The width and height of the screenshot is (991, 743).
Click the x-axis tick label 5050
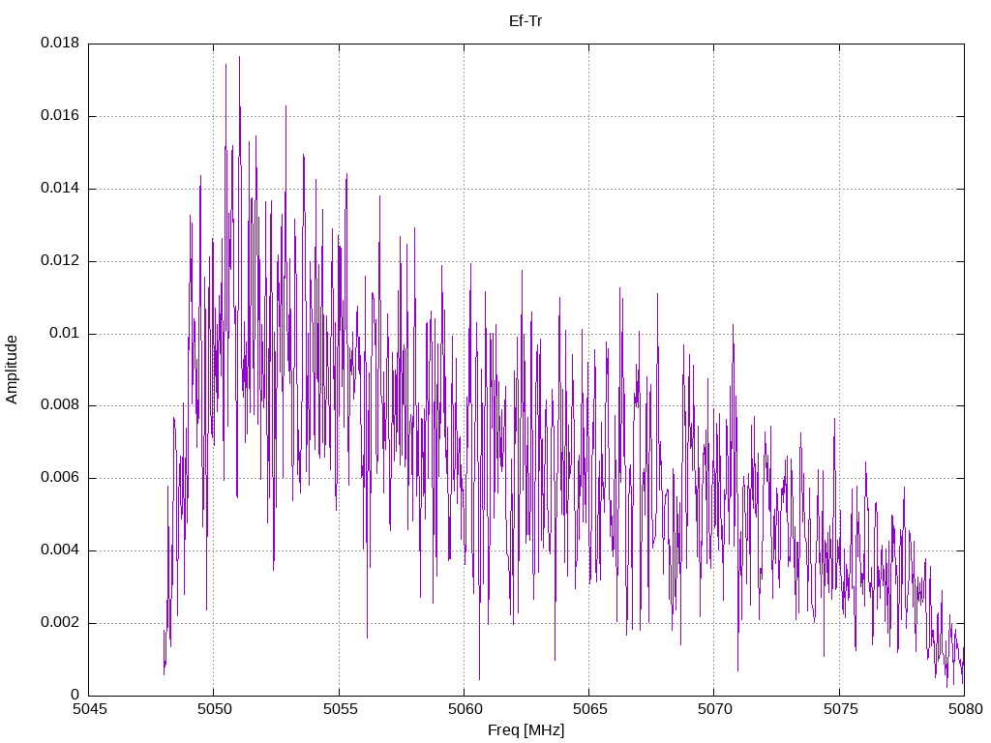215,709
